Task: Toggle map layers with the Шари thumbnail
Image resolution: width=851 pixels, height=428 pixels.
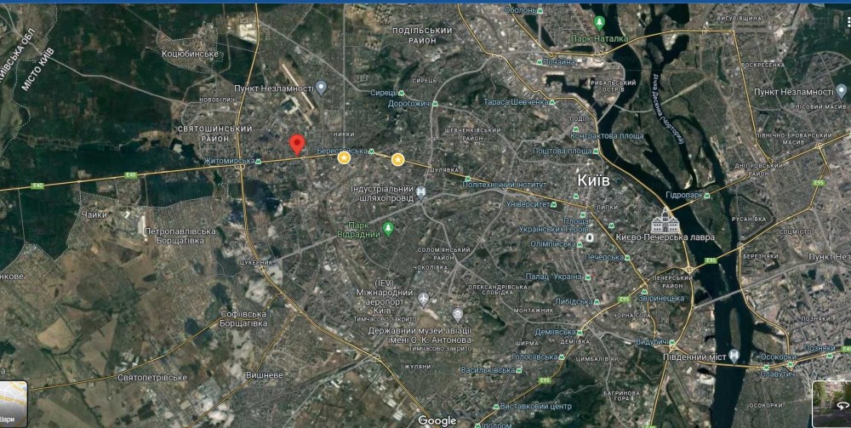Action: [14, 403]
